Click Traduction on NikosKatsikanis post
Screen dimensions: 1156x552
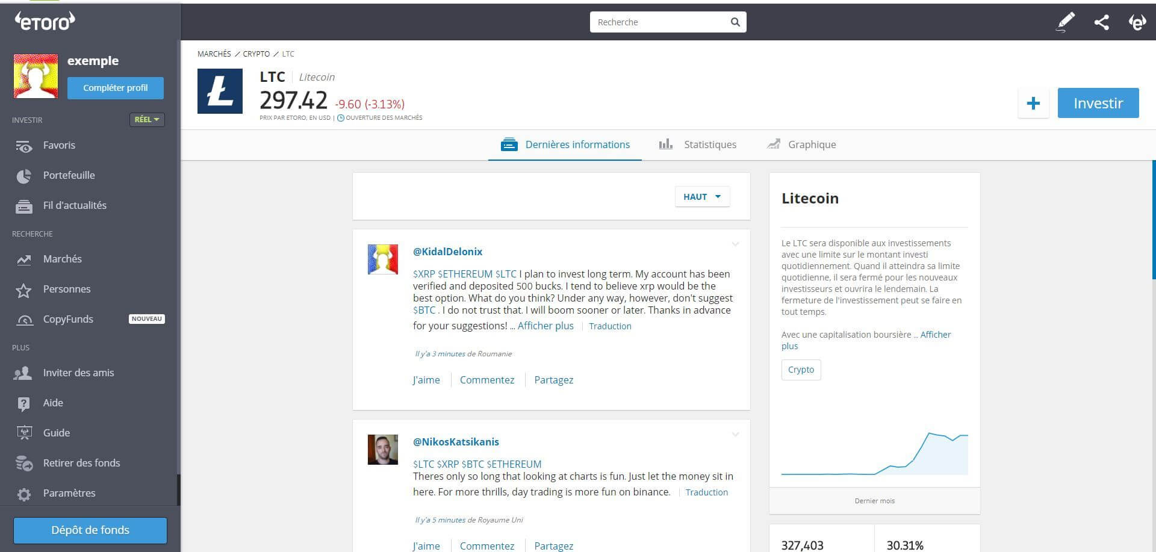click(706, 492)
